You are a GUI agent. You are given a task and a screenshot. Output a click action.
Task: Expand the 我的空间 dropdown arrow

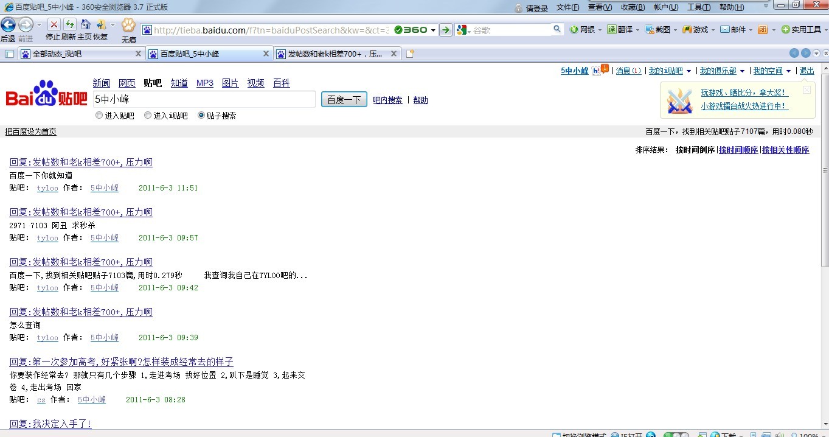[x=788, y=71]
